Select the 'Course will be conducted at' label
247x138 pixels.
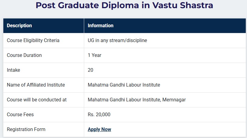click(x=37, y=100)
